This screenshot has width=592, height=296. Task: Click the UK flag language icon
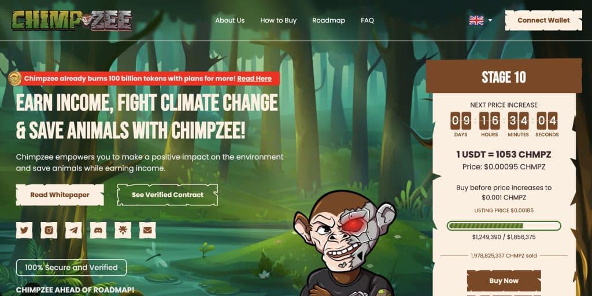click(x=476, y=20)
